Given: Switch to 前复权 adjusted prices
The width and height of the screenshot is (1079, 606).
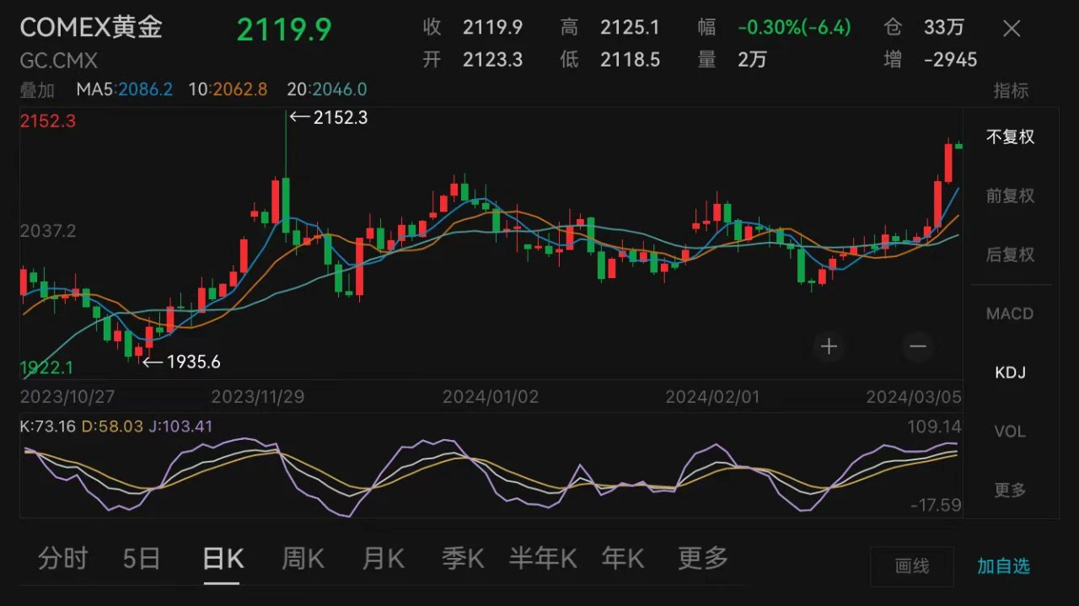Looking at the screenshot, I should [1009, 196].
